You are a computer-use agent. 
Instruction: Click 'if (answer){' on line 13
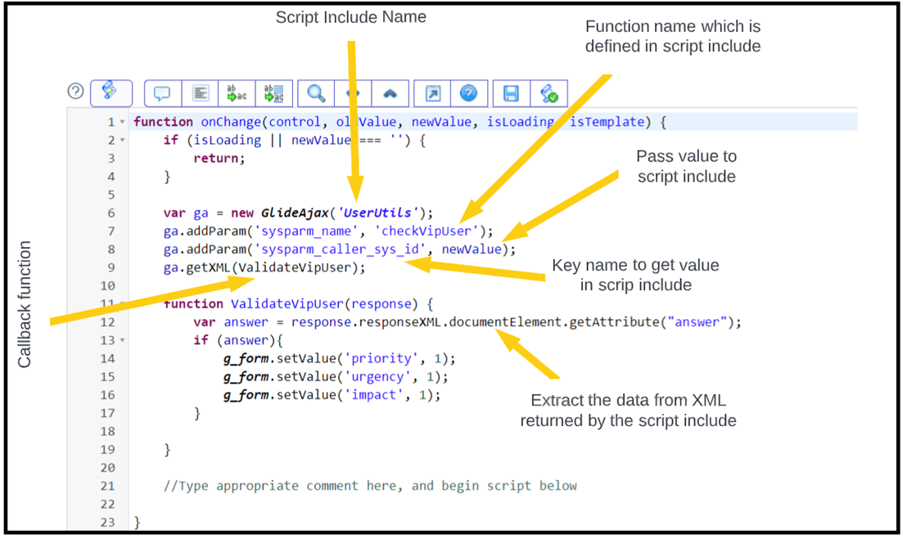(x=237, y=340)
